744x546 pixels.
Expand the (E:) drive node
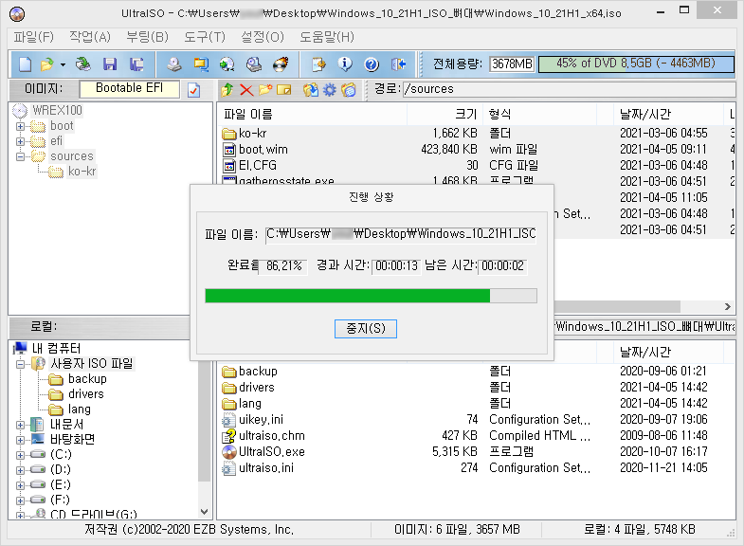[x=21, y=485]
